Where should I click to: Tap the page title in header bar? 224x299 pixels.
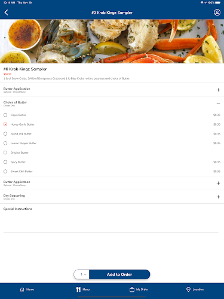point(112,13)
